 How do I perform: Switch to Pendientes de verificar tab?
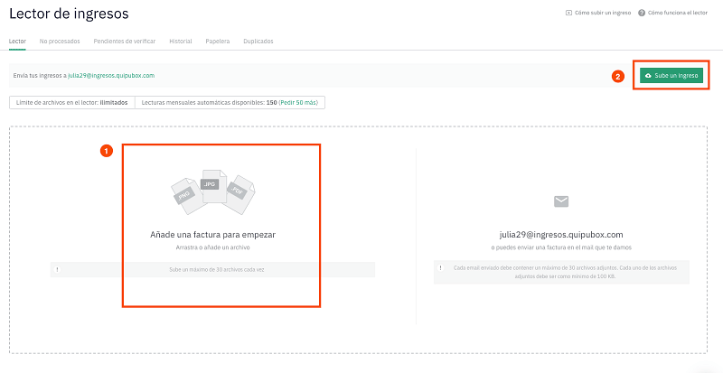tap(125, 41)
